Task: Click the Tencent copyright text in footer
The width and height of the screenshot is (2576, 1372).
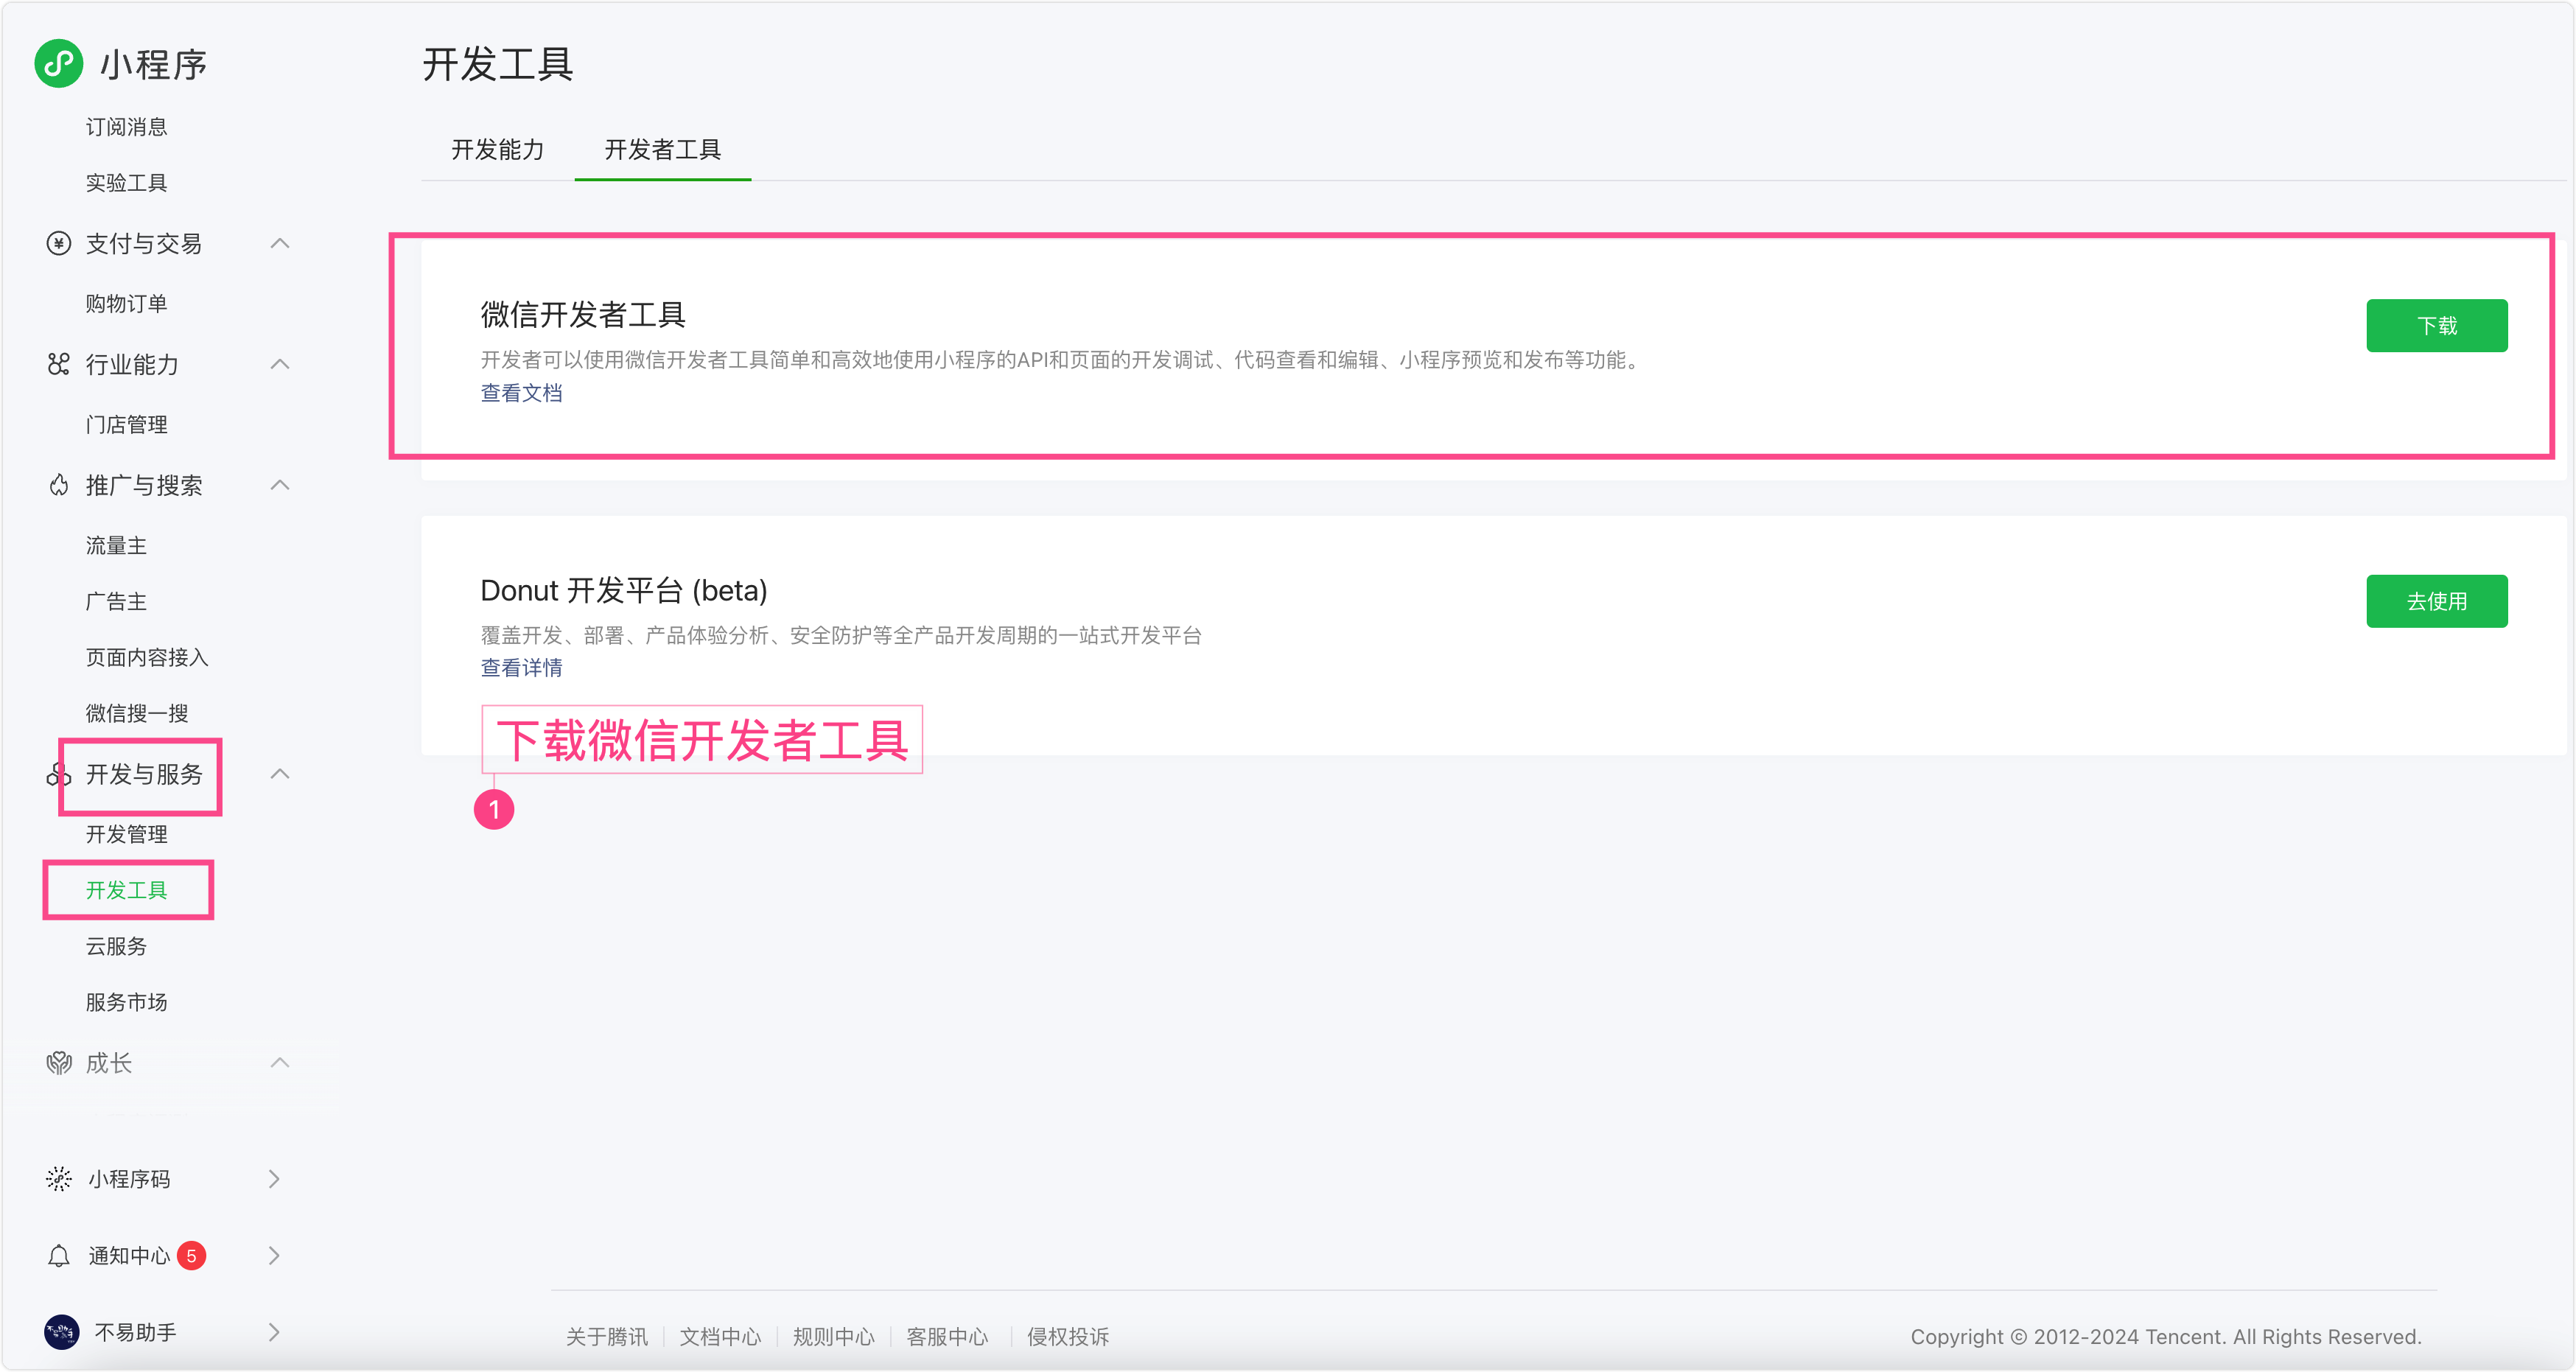Action: pos(2166,1337)
